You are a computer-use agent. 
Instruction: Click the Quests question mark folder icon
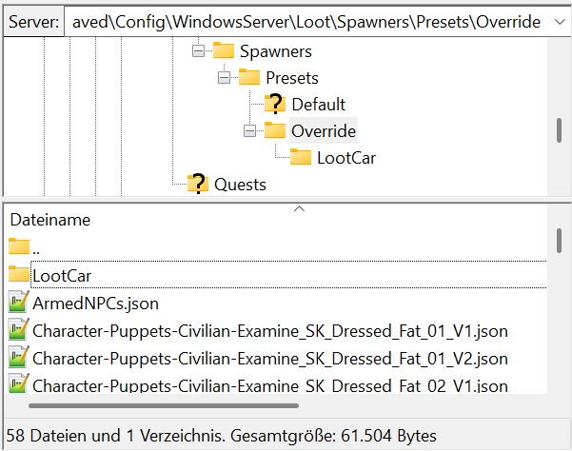click(x=198, y=184)
